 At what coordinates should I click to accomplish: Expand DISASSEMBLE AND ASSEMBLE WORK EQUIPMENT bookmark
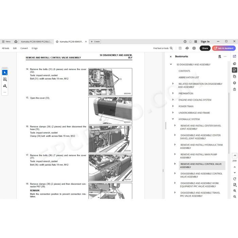(x=175, y=183)
